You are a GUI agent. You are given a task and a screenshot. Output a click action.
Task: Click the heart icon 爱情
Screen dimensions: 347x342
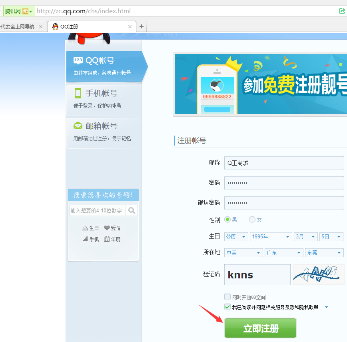(107, 228)
